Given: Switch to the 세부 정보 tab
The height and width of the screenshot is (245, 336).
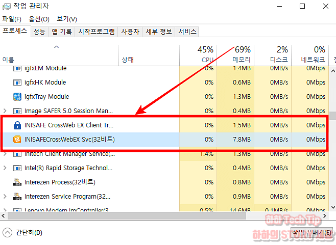Looking at the screenshot, I should pyautogui.click(x=159, y=32).
